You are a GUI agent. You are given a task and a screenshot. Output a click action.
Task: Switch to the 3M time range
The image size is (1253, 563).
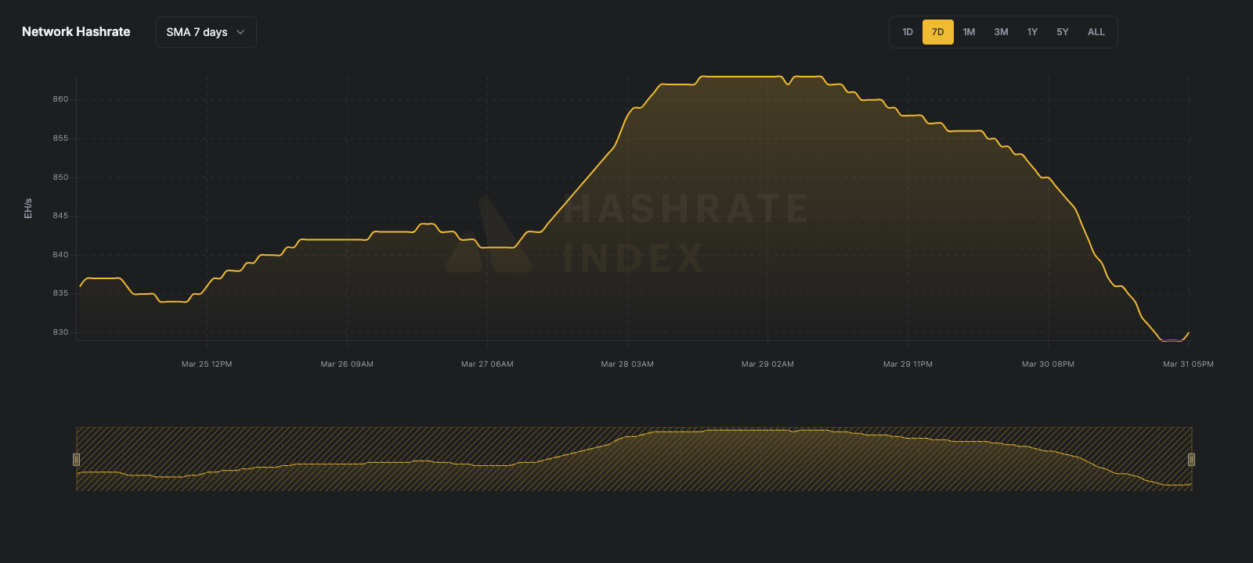(x=1001, y=32)
